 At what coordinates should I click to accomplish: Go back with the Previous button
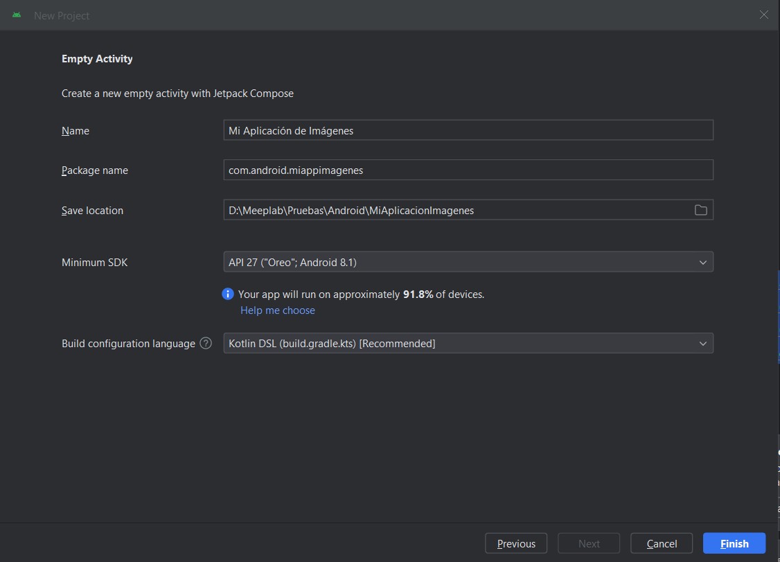pos(516,543)
